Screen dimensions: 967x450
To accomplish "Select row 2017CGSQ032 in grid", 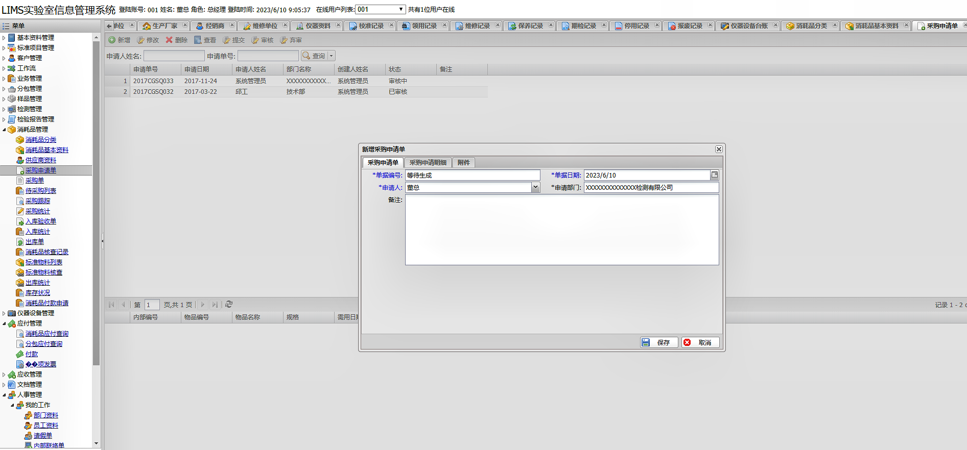I will click(296, 92).
